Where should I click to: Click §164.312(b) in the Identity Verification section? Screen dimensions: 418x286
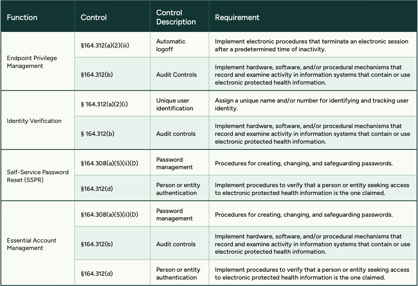tap(97, 134)
